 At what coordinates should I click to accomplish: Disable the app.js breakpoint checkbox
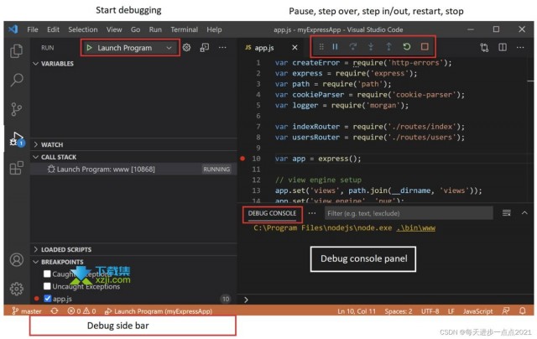coord(48,299)
